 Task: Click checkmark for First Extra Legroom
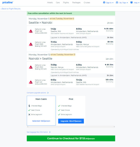(x=59, y=114)
